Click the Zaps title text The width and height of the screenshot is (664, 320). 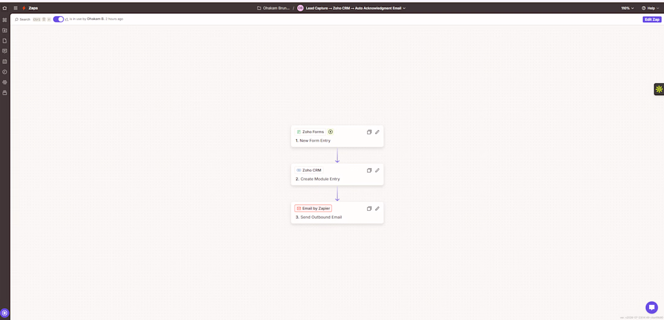[33, 8]
